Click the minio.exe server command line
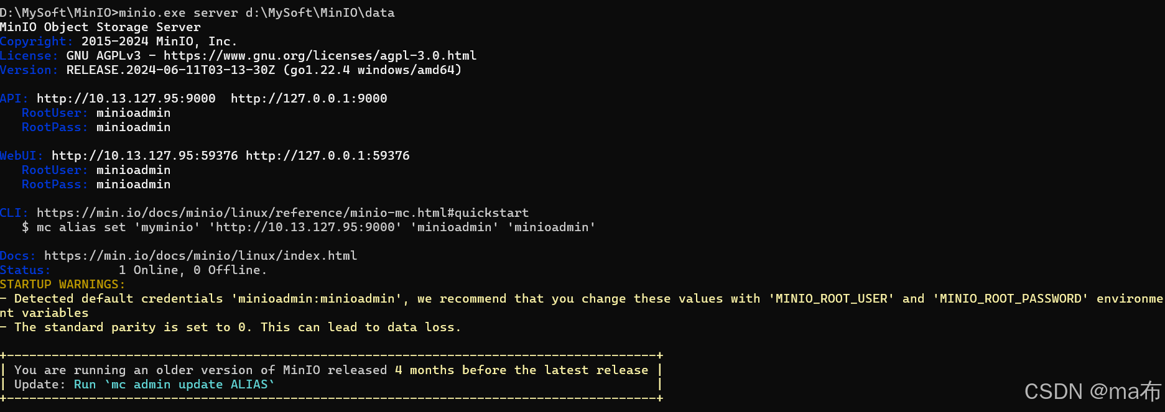This screenshot has width=1165, height=412. (197, 12)
